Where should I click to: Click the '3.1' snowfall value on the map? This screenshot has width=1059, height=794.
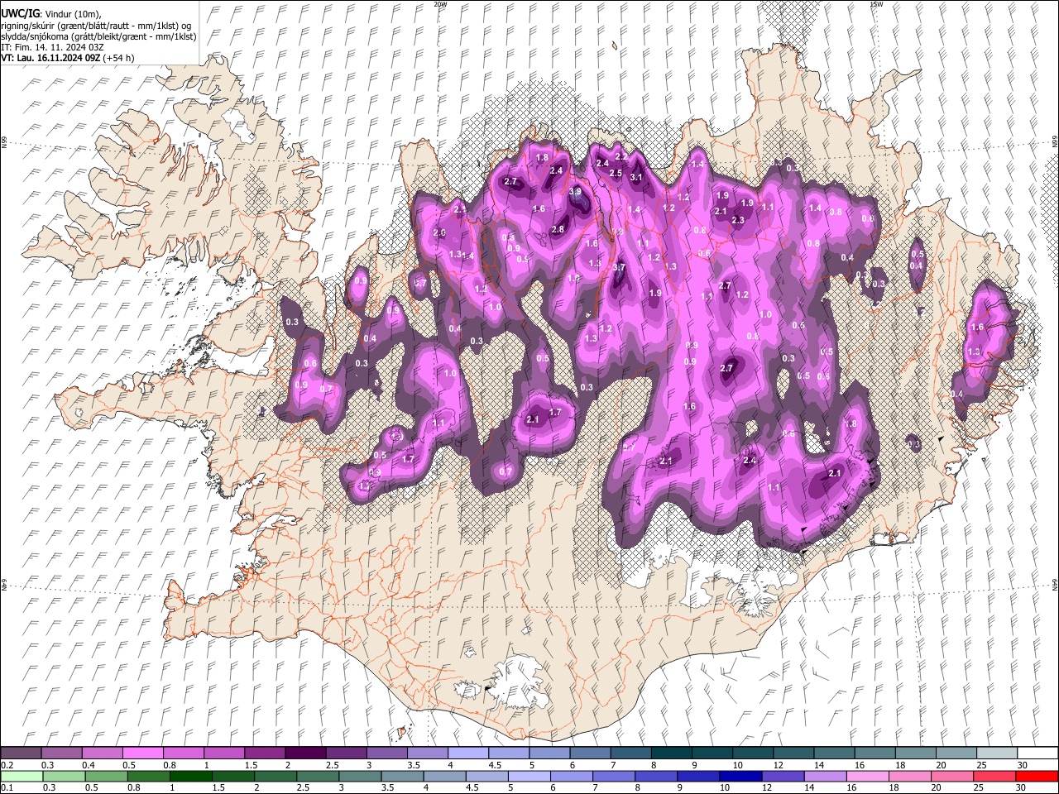coord(636,178)
